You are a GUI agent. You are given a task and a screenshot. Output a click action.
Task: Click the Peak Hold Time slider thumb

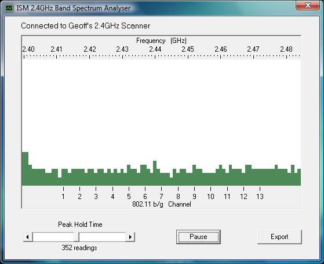coord(77,237)
